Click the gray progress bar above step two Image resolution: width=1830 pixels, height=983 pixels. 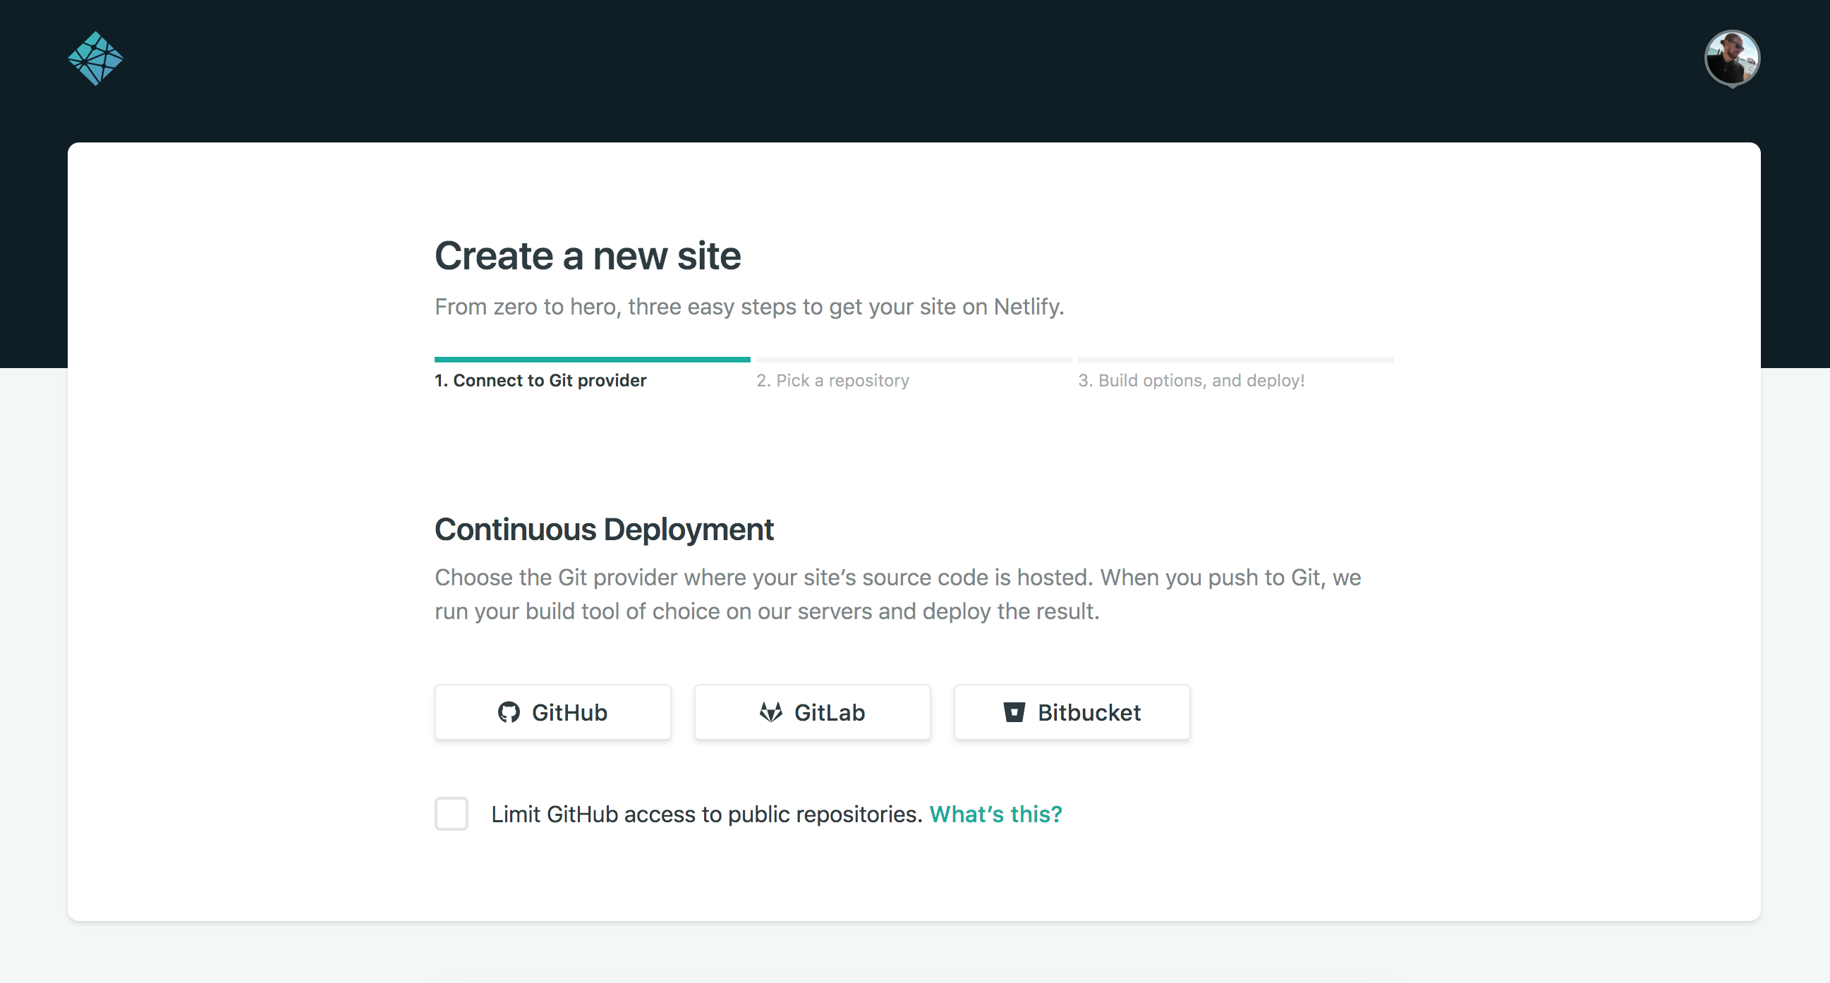914,360
